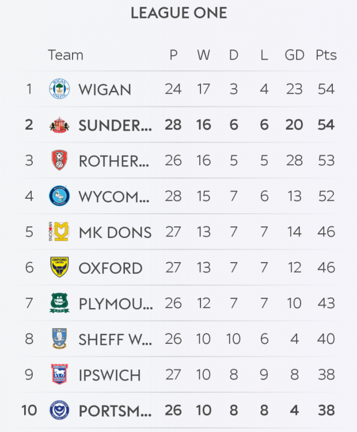Click the Ipswich Town club crest
357x432 pixels.
click(59, 375)
